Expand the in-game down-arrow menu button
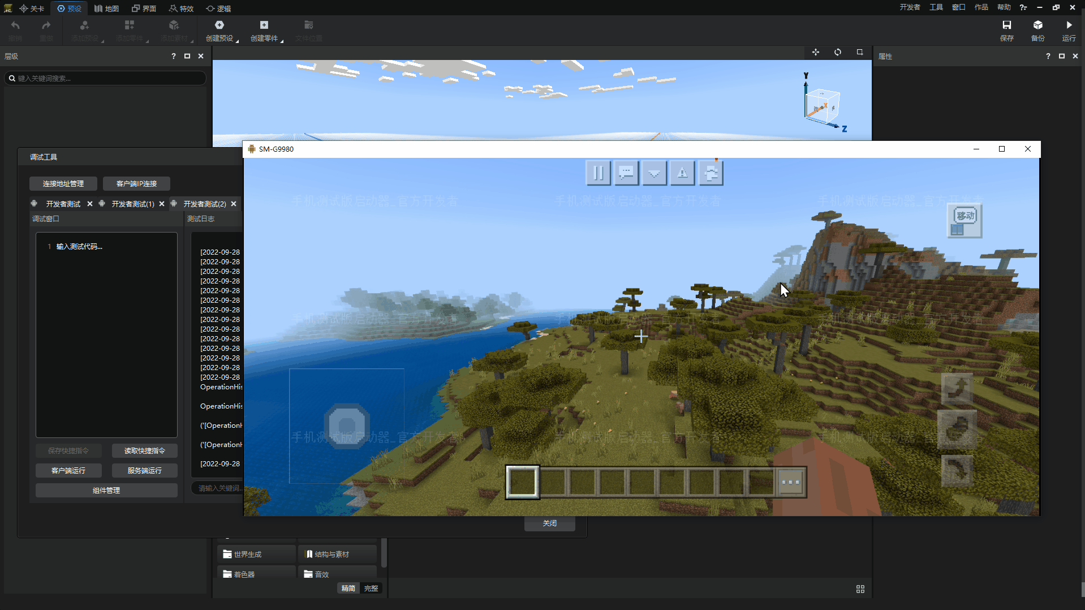Image resolution: width=1085 pixels, height=610 pixels. tap(654, 173)
